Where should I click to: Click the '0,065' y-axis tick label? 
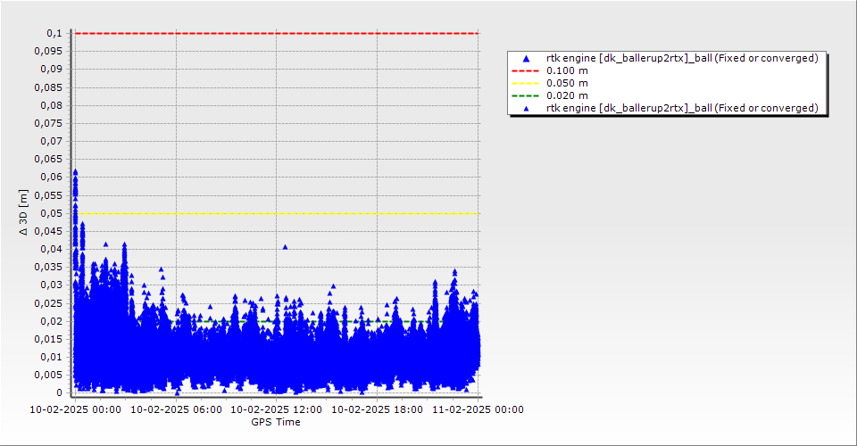(48, 160)
